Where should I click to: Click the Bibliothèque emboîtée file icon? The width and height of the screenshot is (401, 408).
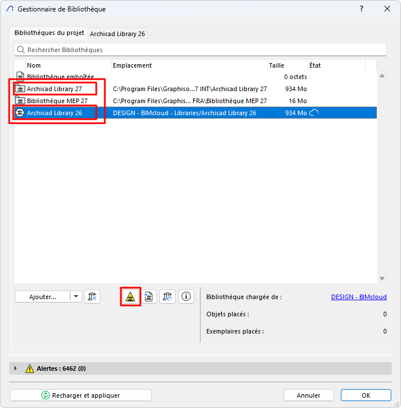point(20,77)
